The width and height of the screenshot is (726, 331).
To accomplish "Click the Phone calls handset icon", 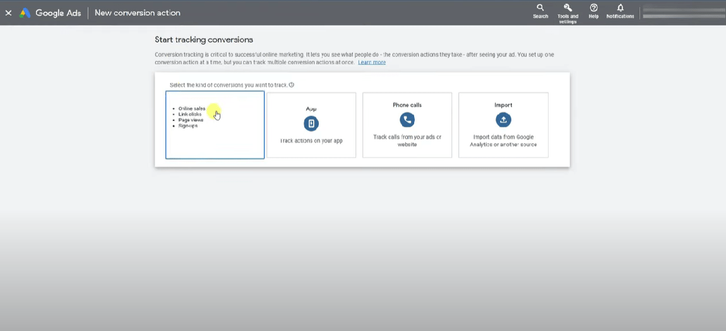I will pyautogui.click(x=407, y=120).
